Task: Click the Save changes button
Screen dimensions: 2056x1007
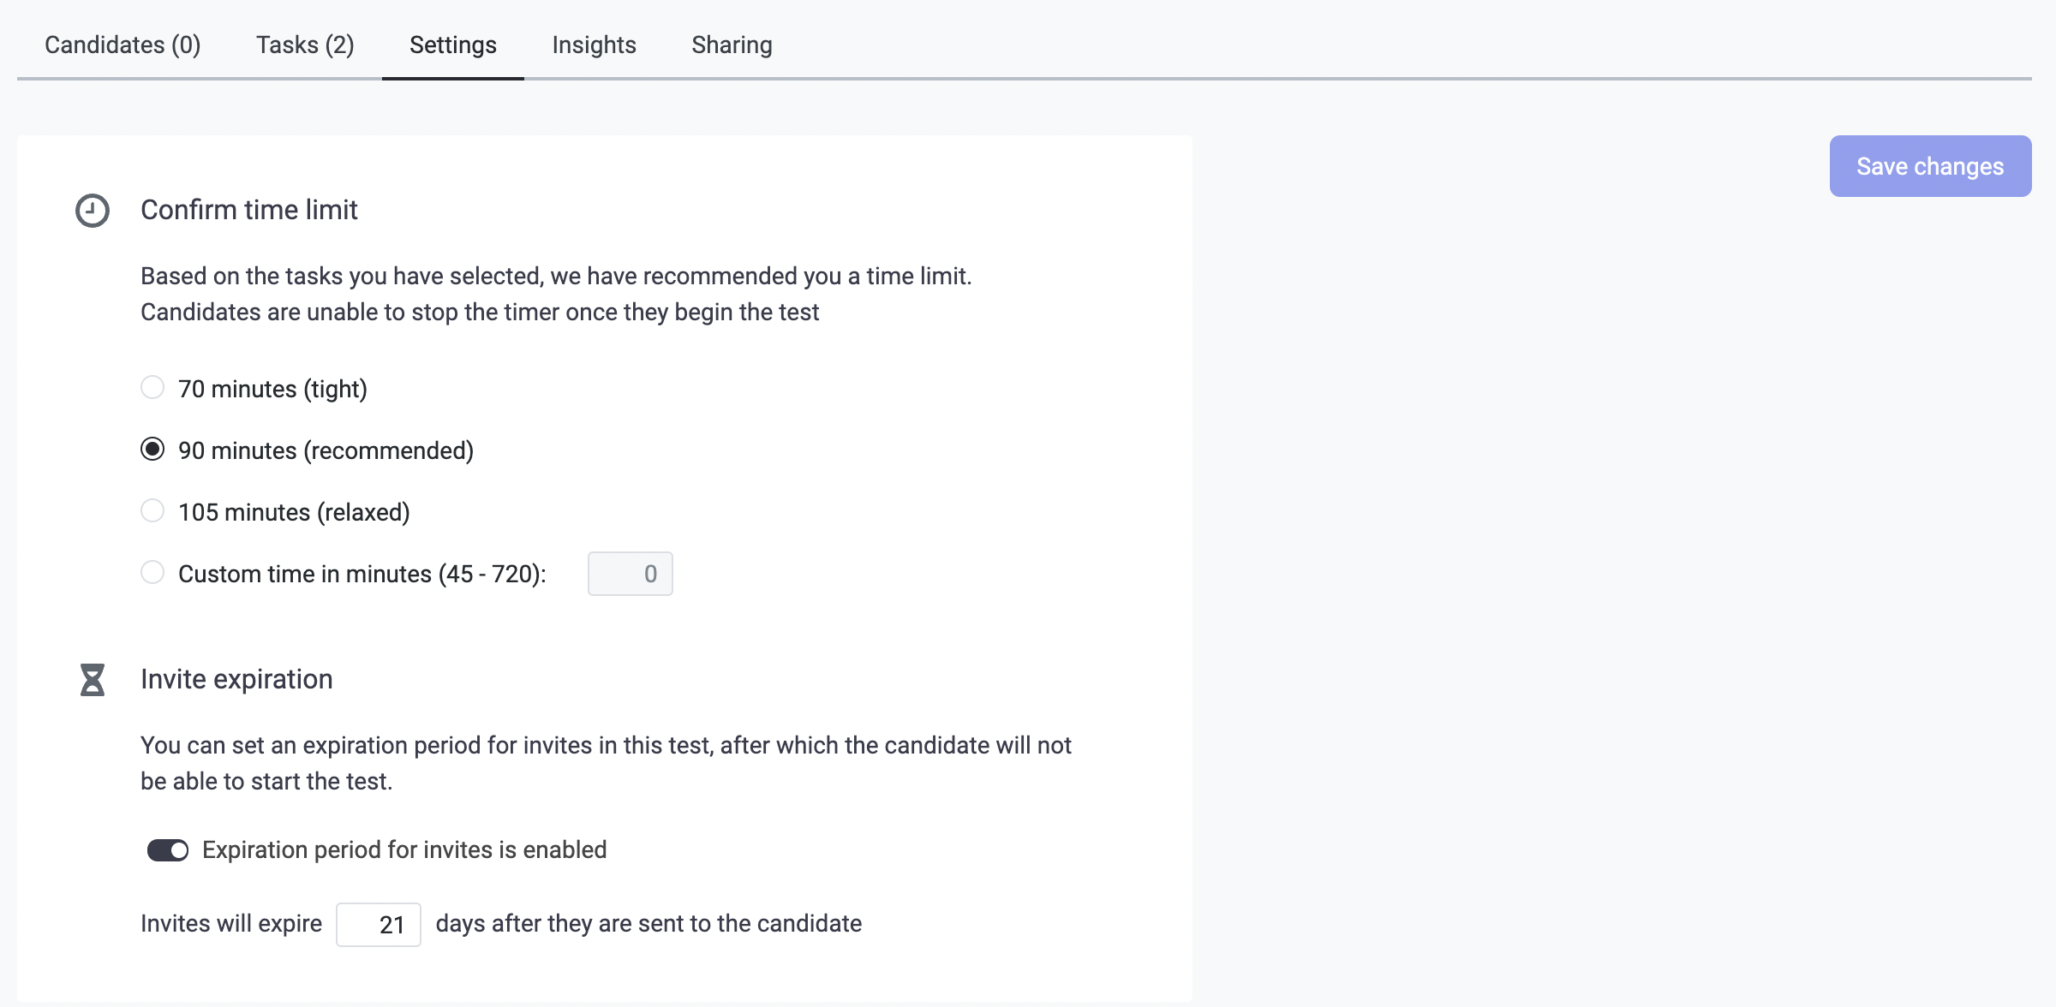Action: [x=1930, y=166]
